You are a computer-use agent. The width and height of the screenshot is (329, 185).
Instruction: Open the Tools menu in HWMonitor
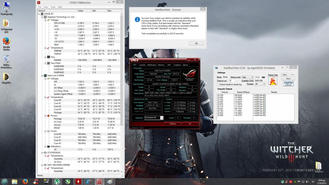53,7
